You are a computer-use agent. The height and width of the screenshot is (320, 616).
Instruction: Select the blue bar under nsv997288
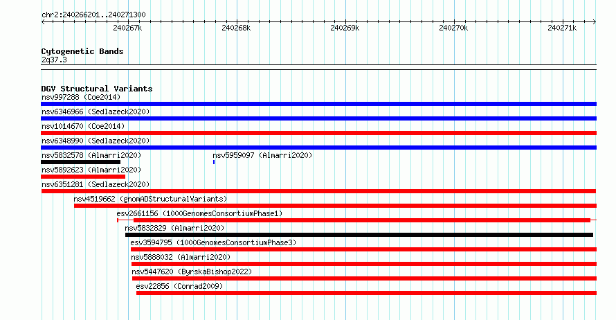coord(318,104)
